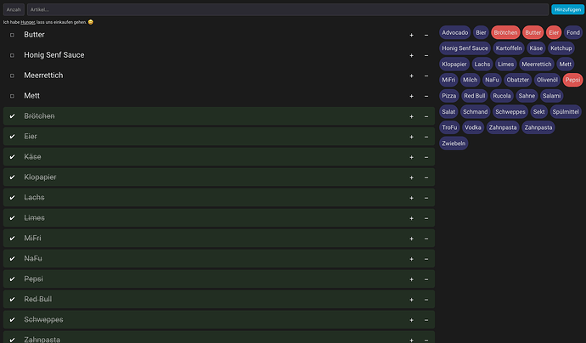Click plus icon on Mett row
Viewport: 586px width, 343px height.
(411, 96)
